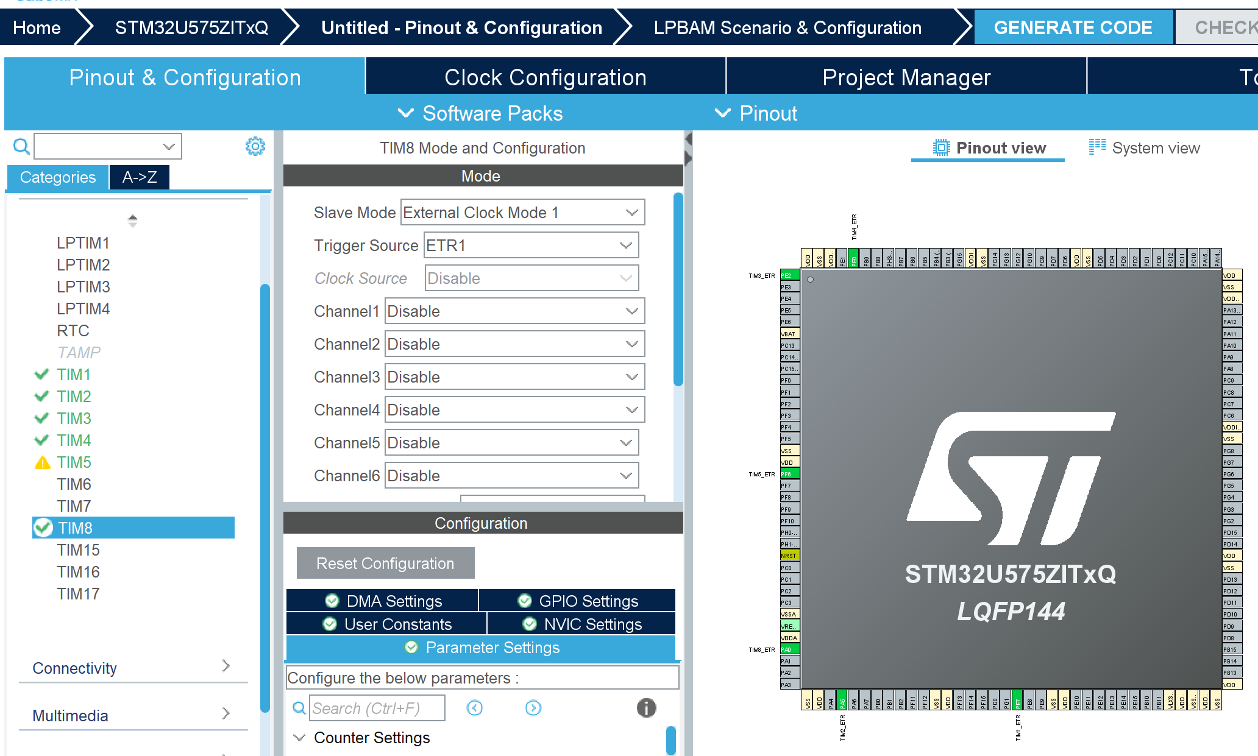Open the Project Manager tab
This screenshot has width=1258, height=756.
tap(906, 77)
